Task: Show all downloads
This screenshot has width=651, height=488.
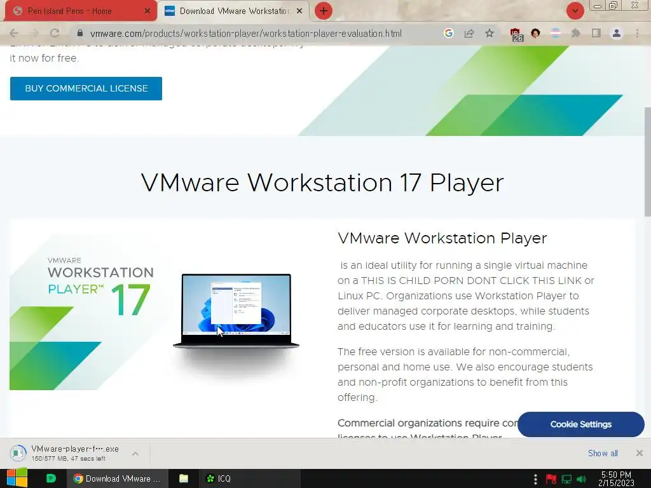Action: click(603, 453)
